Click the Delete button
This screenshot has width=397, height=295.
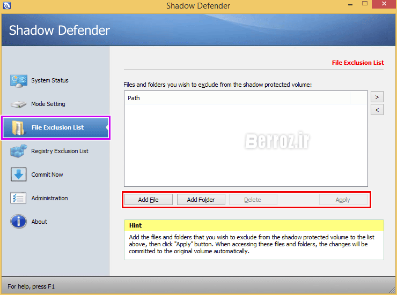(x=253, y=200)
